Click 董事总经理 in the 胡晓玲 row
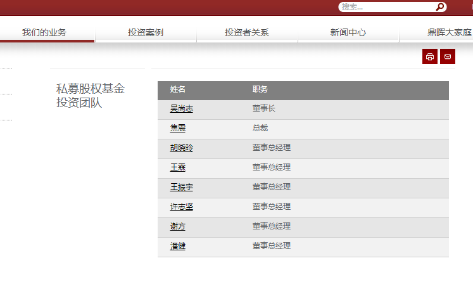473x289 pixels. click(x=272, y=148)
